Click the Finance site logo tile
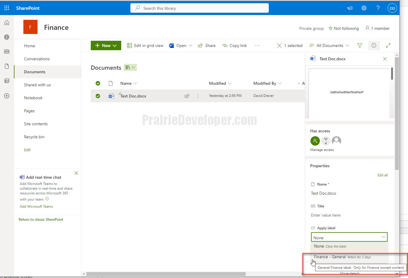Image resolution: width=408 pixels, height=278 pixels. click(x=30, y=27)
